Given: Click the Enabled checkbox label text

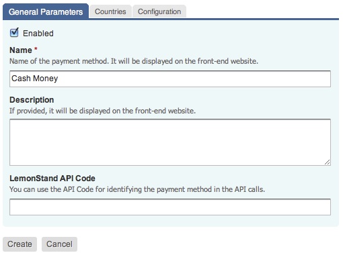Looking at the screenshot, I should coord(38,34).
